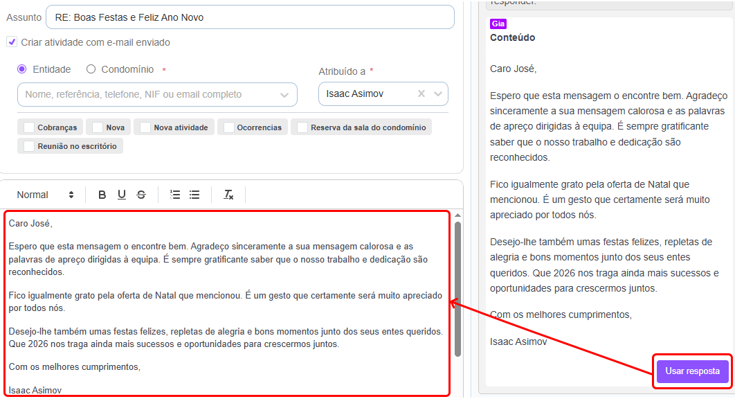Apply underline formatting

click(122, 195)
